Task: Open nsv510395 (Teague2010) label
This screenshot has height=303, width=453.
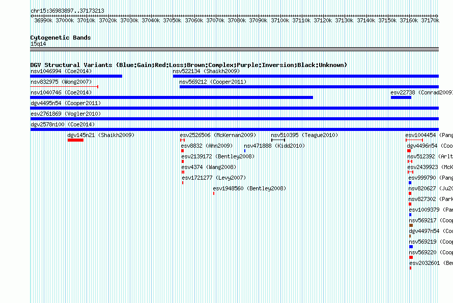Action: tap(304, 135)
